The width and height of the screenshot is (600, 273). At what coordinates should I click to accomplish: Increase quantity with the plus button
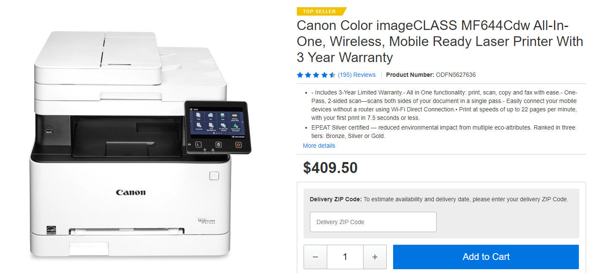[375, 257]
